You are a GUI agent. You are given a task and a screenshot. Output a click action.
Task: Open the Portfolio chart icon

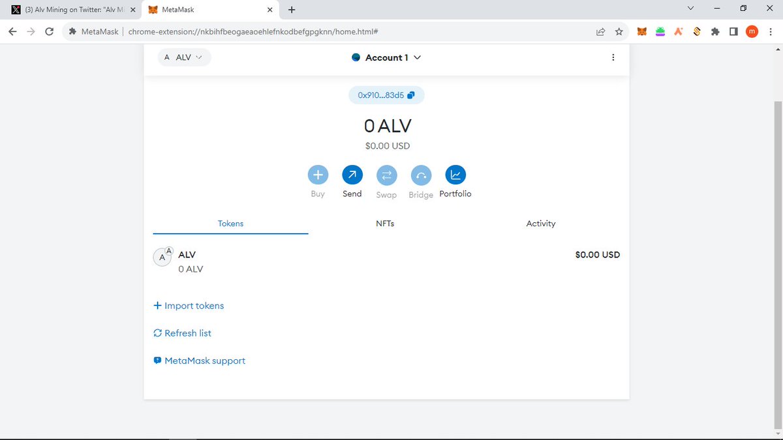(x=455, y=175)
